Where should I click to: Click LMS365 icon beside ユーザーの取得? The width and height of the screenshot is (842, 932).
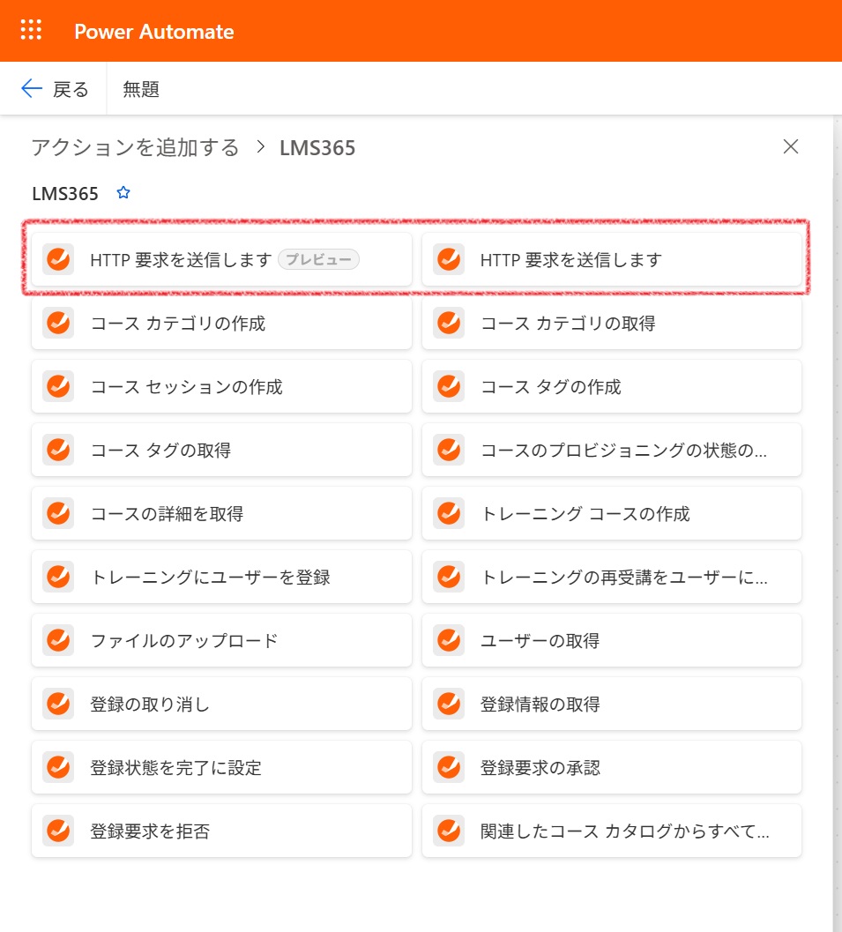pos(449,641)
